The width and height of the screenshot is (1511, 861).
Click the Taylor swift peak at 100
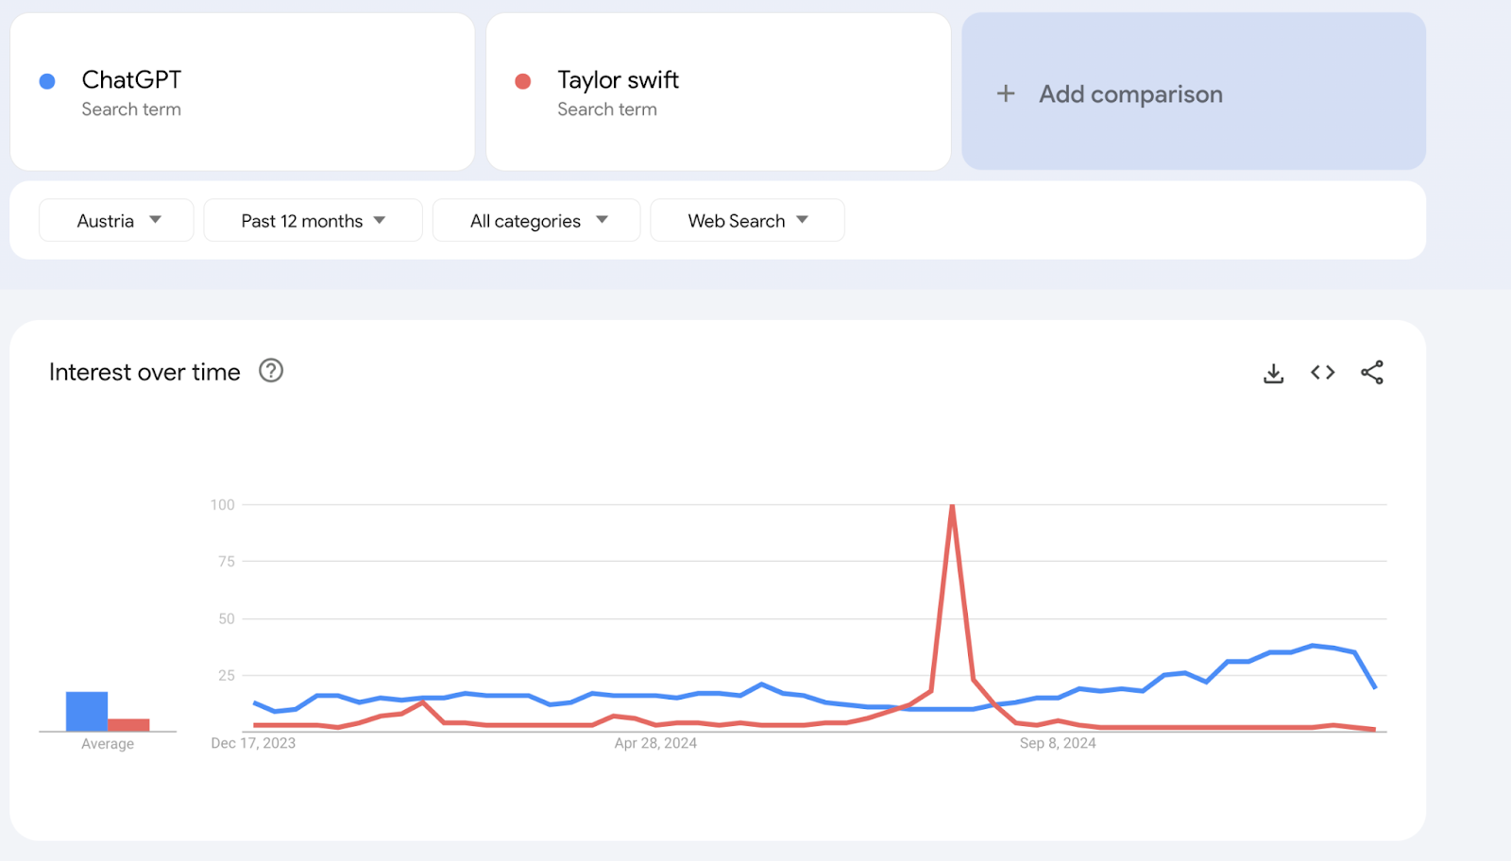coord(952,506)
